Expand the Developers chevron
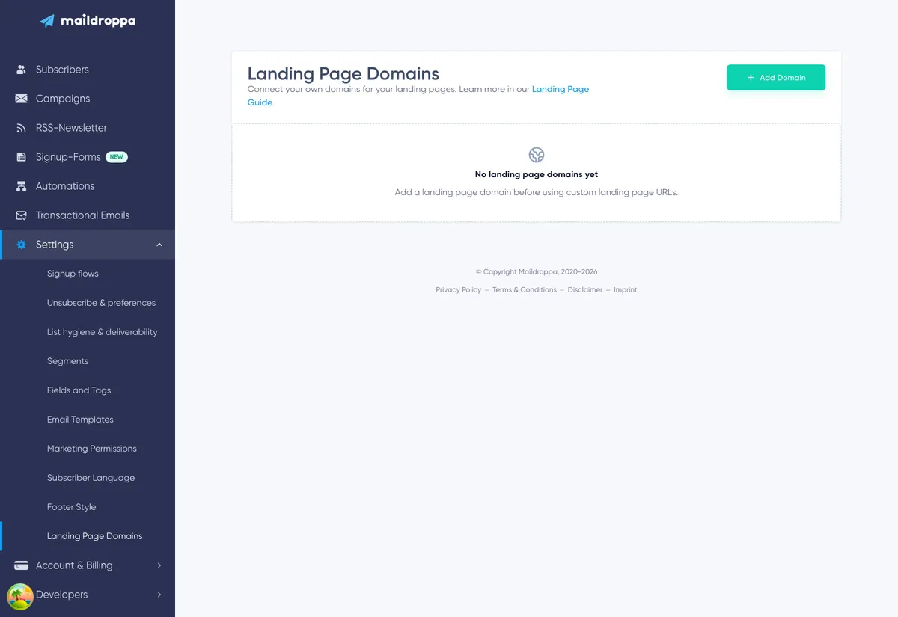This screenshot has width=898, height=617. [x=159, y=595]
